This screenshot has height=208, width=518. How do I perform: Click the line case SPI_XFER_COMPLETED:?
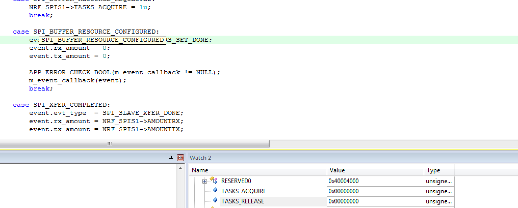[61, 105]
